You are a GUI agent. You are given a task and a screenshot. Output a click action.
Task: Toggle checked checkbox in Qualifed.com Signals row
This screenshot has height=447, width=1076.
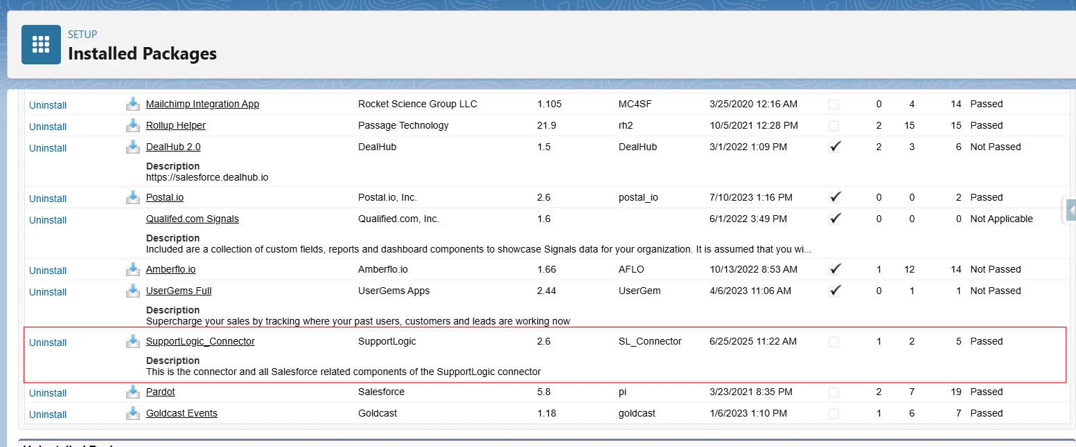pyautogui.click(x=835, y=219)
